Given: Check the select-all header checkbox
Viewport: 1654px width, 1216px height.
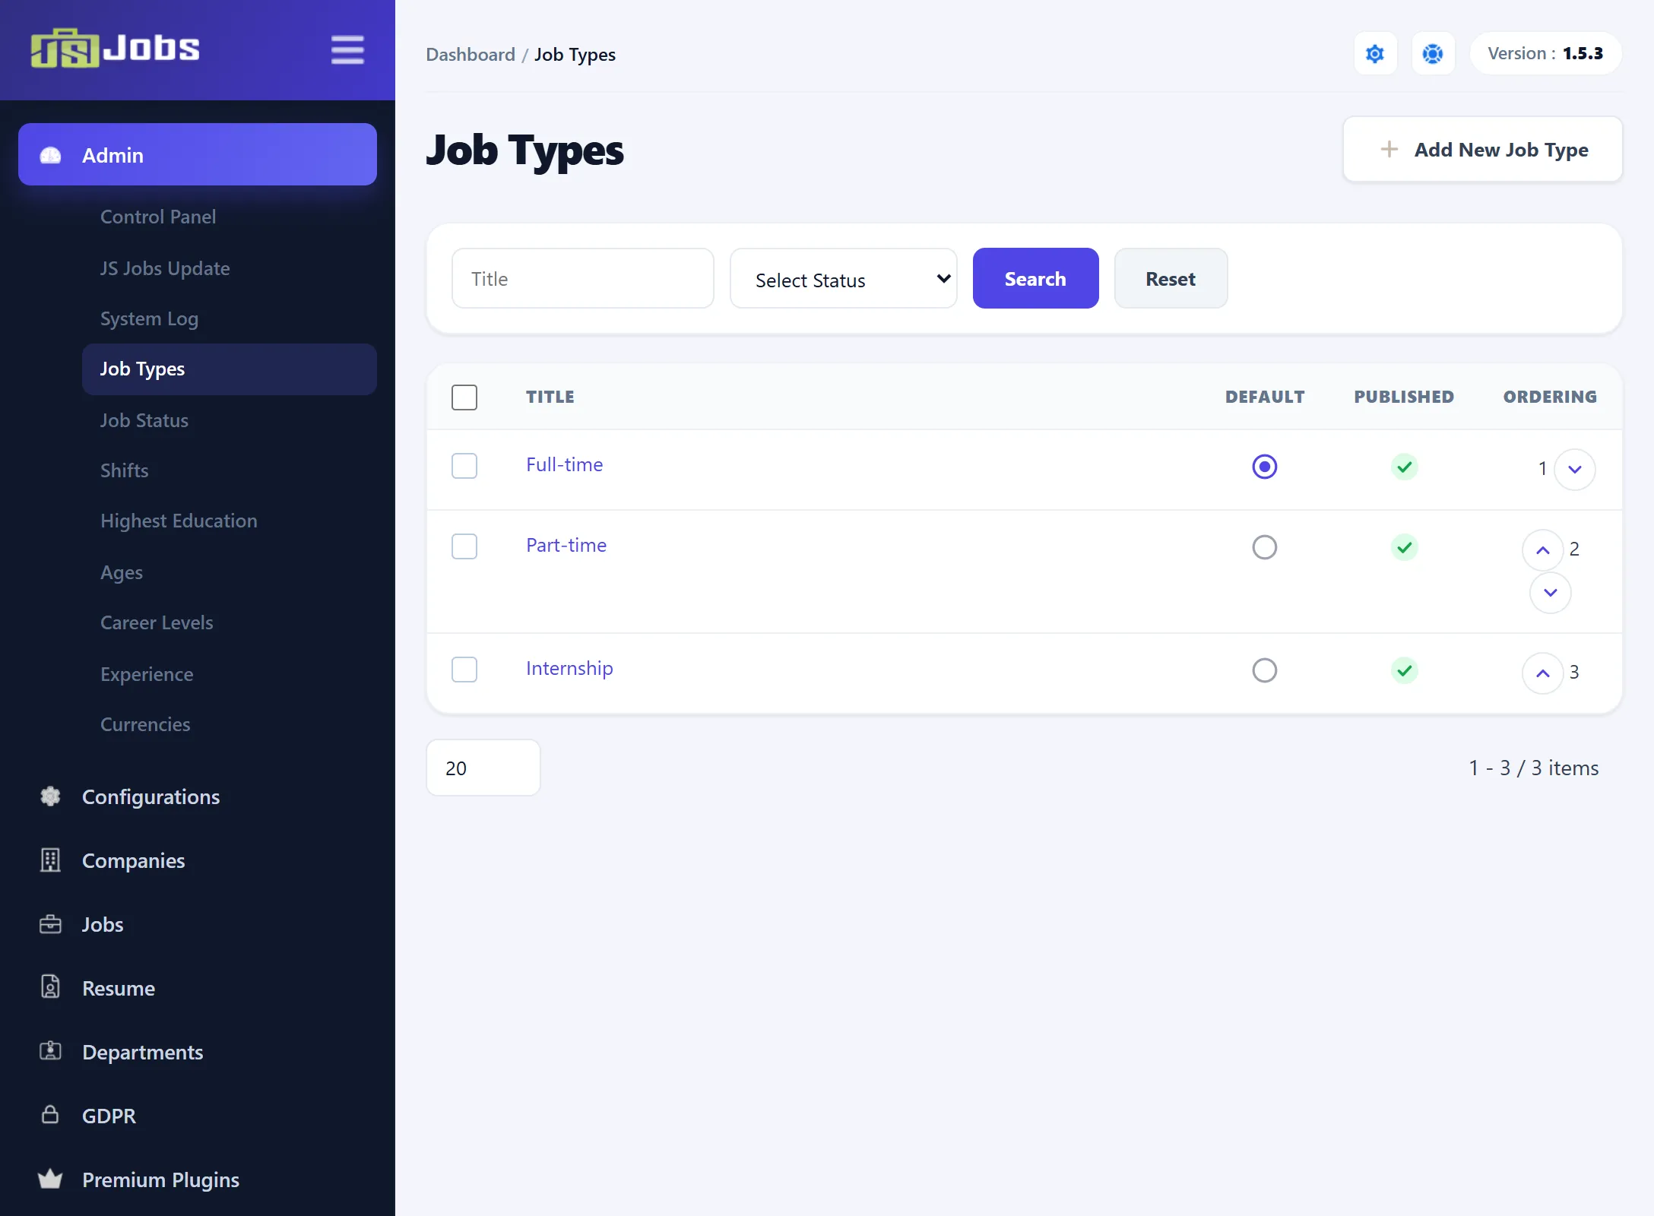Looking at the screenshot, I should tap(464, 397).
